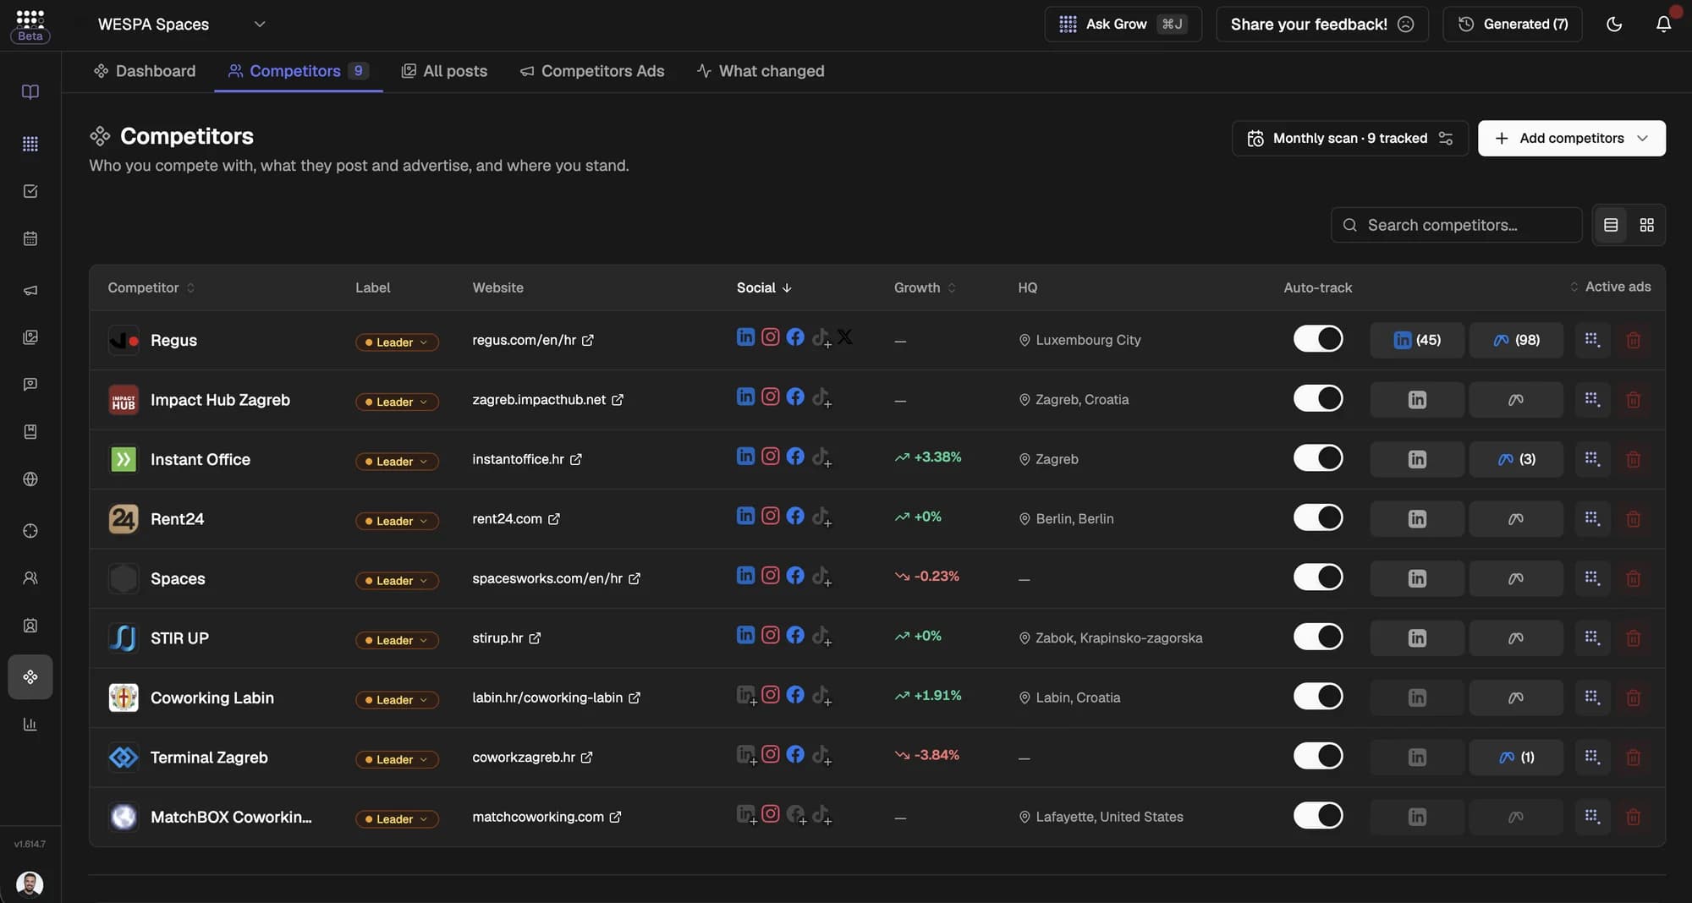Open the notifications bell

[x=1662, y=24]
